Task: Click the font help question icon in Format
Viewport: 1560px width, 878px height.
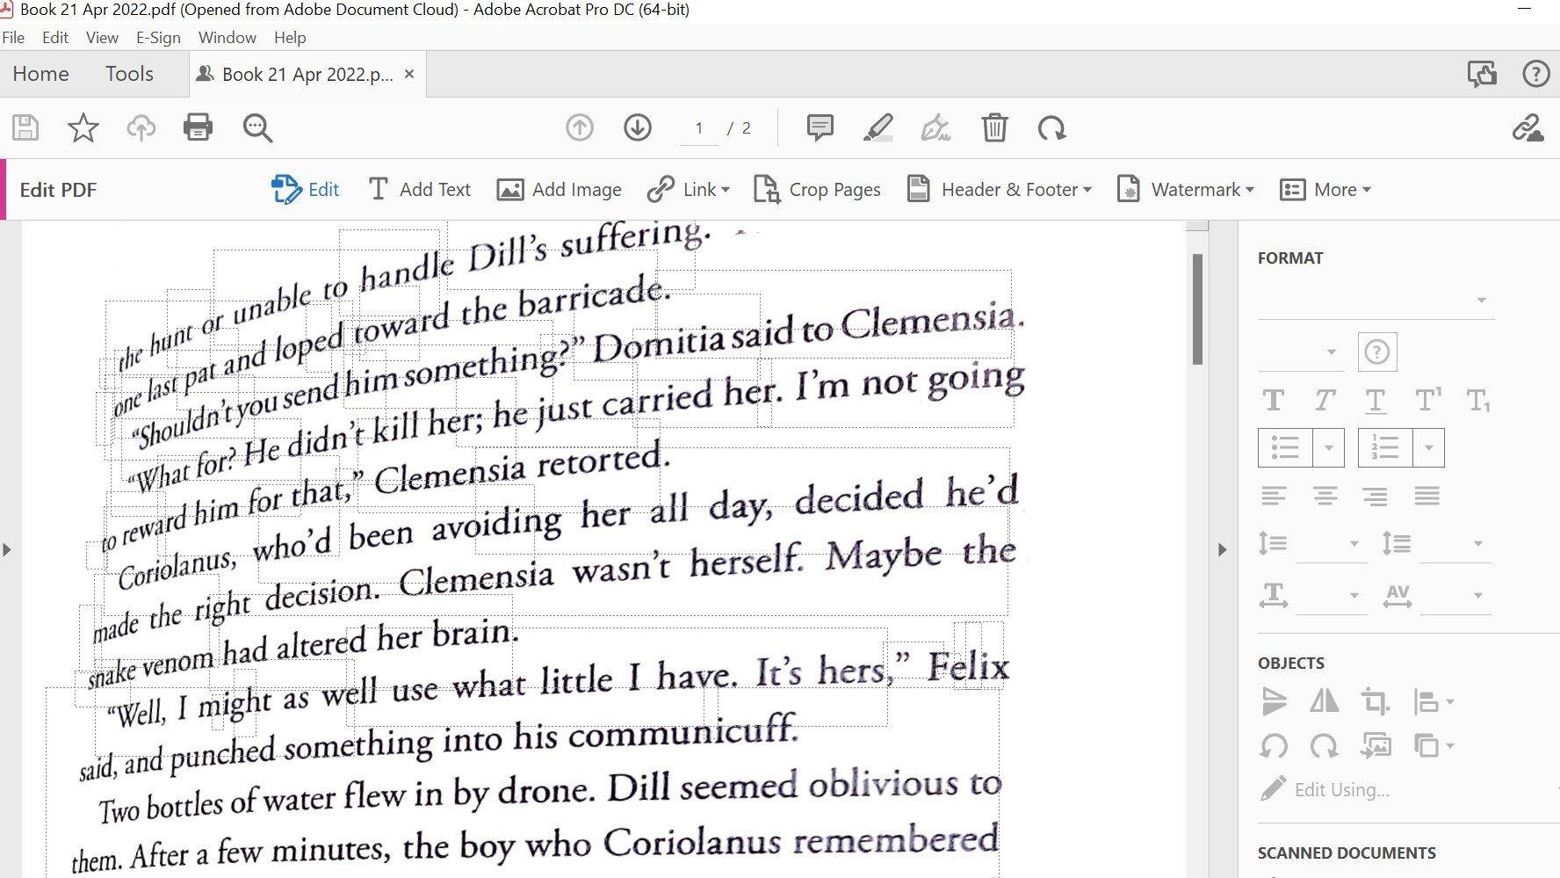Action: [1377, 352]
